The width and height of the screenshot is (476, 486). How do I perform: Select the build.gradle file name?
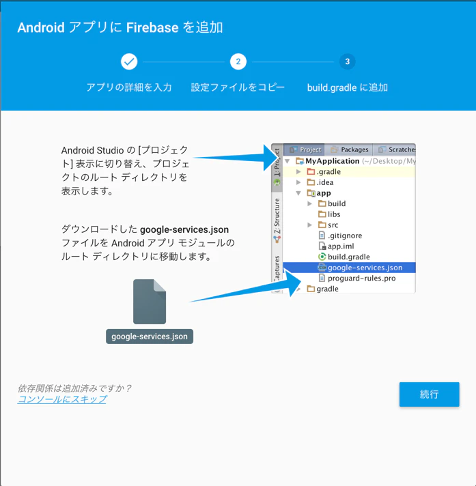pos(349,257)
